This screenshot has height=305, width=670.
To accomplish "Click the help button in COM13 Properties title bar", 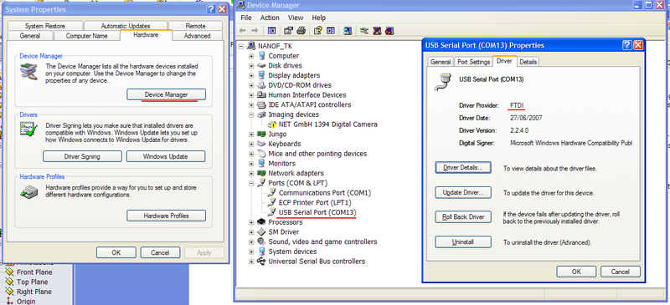I will [627, 45].
